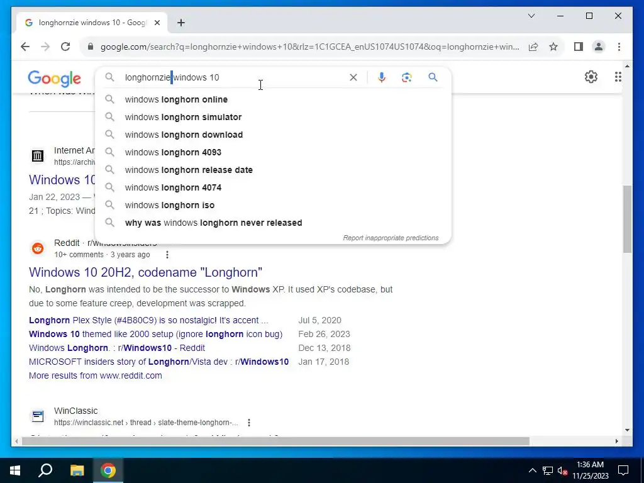Open Chrome side panel
Screen dimensions: 644x483
(x=579, y=47)
